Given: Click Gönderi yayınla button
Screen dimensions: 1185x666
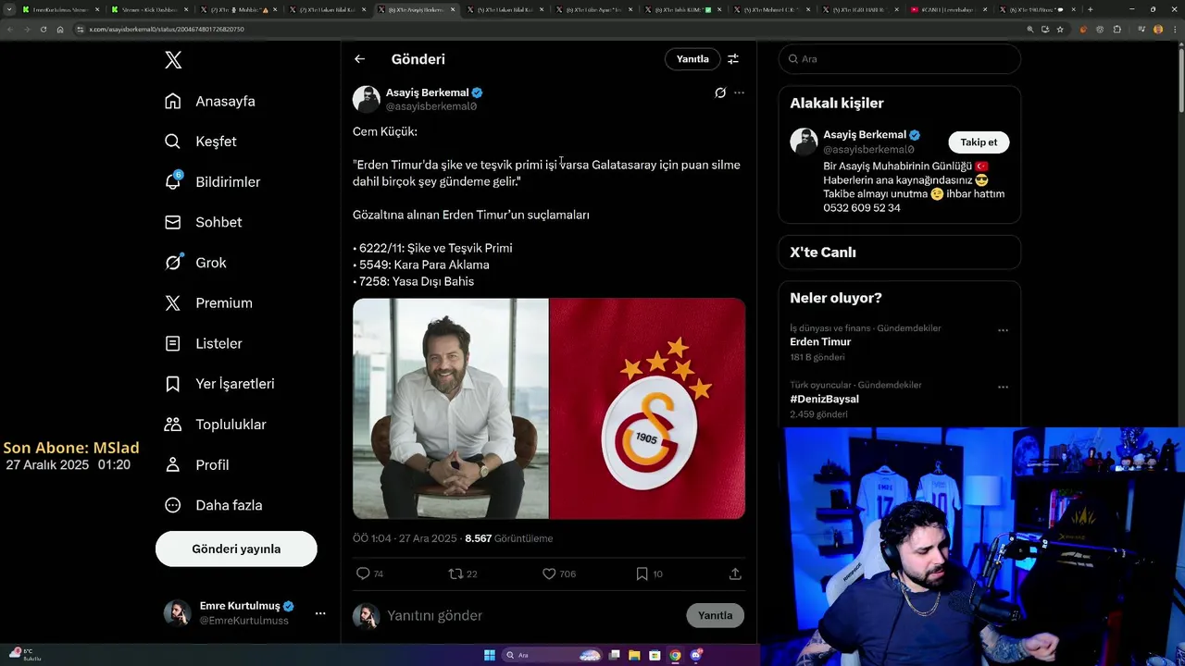Looking at the screenshot, I should click(236, 549).
